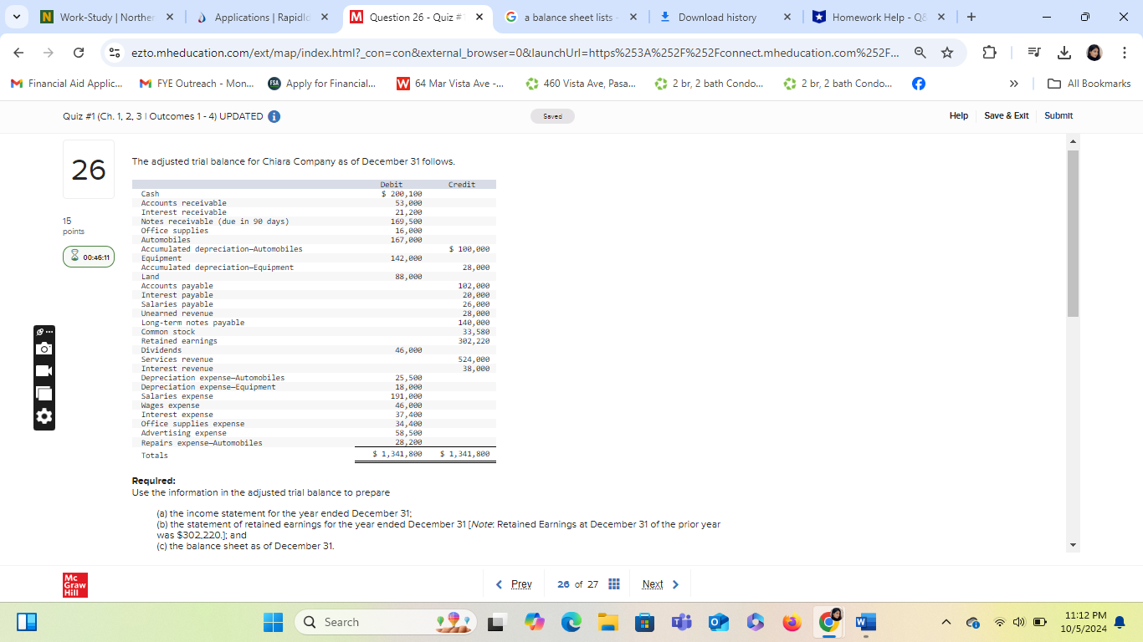
Task: Switch to the 'a balance sheet lists' tab
Action: point(571,18)
